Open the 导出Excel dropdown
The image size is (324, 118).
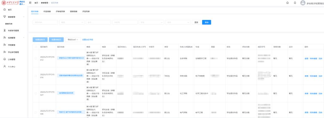(x=73, y=40)
